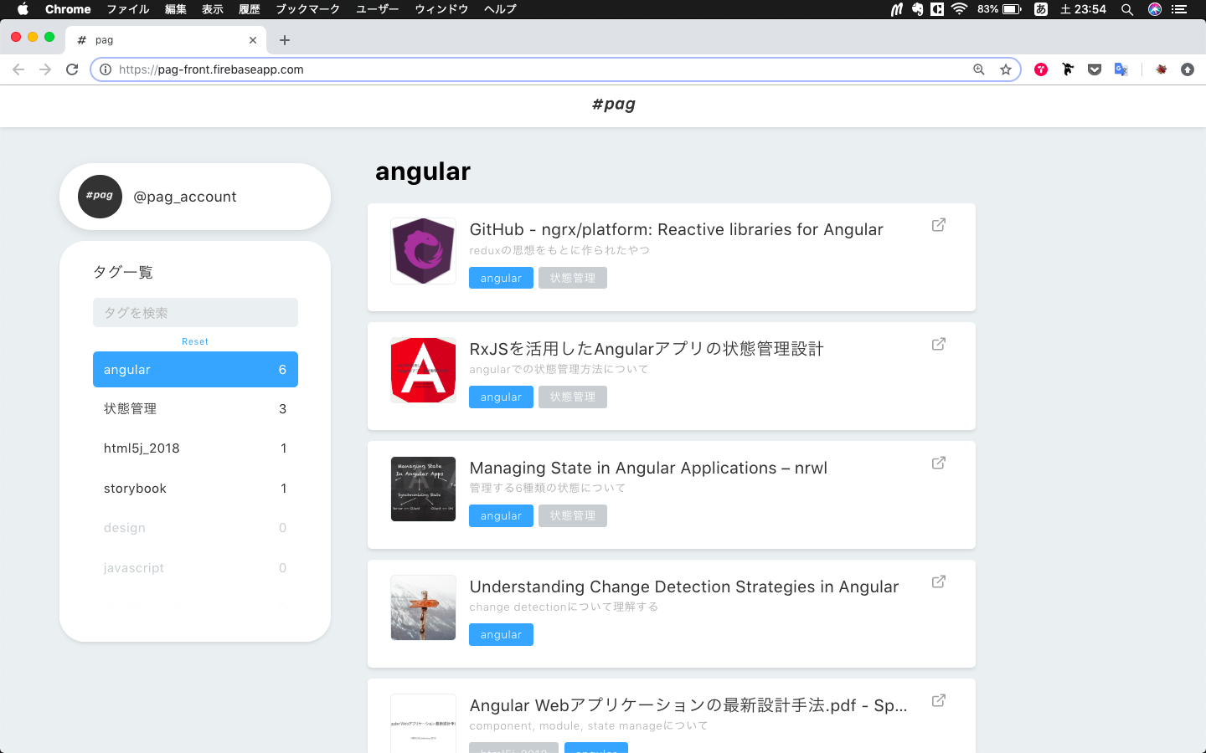The width and height of the screenshot is (1206, 753).
Task: Click angular chip on RxJS card
Action: click(x=501, y=397)
